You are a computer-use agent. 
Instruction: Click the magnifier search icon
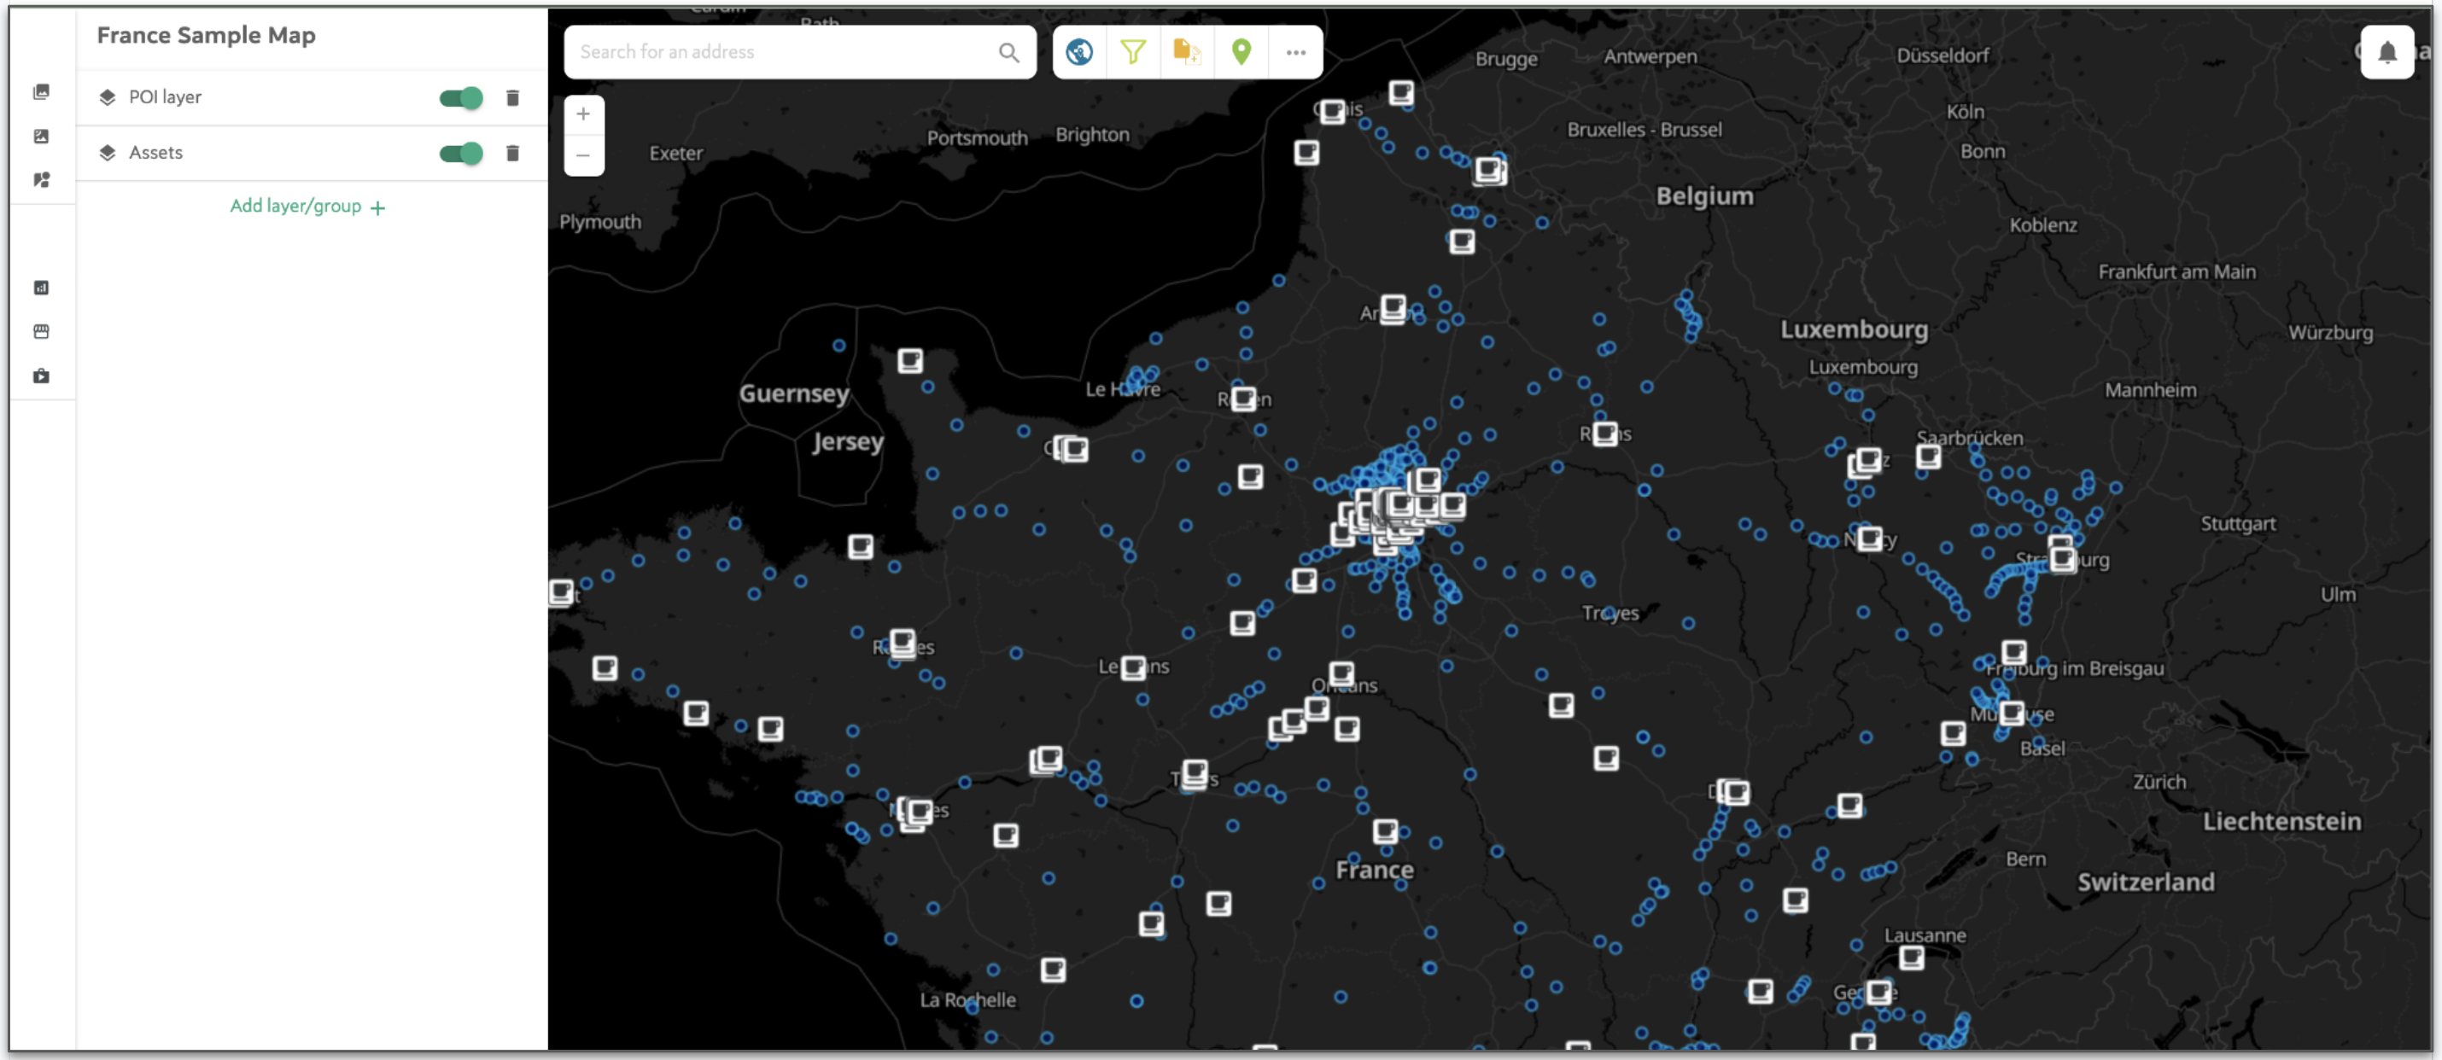[x=1008, y=52]
